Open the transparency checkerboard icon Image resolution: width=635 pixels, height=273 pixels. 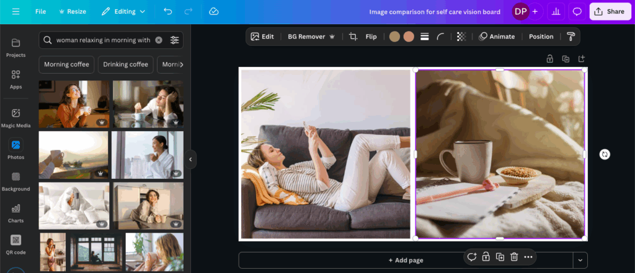(461, 37)
